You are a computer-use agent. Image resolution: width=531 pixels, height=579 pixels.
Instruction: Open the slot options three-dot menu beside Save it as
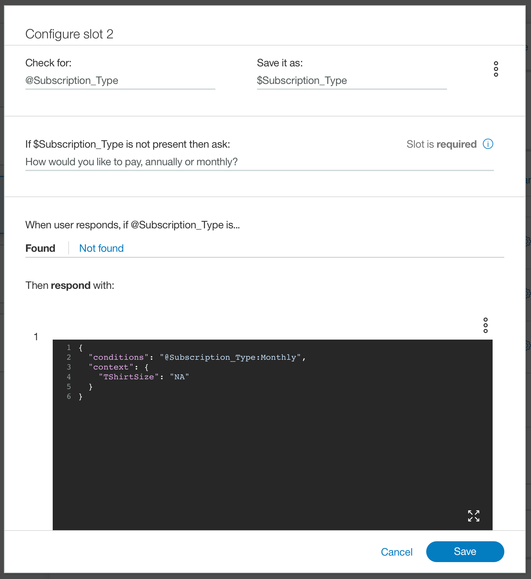(496, 69)
